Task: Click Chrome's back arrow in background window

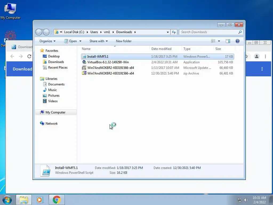Action: pyautogui.click(x=12, y=56)
